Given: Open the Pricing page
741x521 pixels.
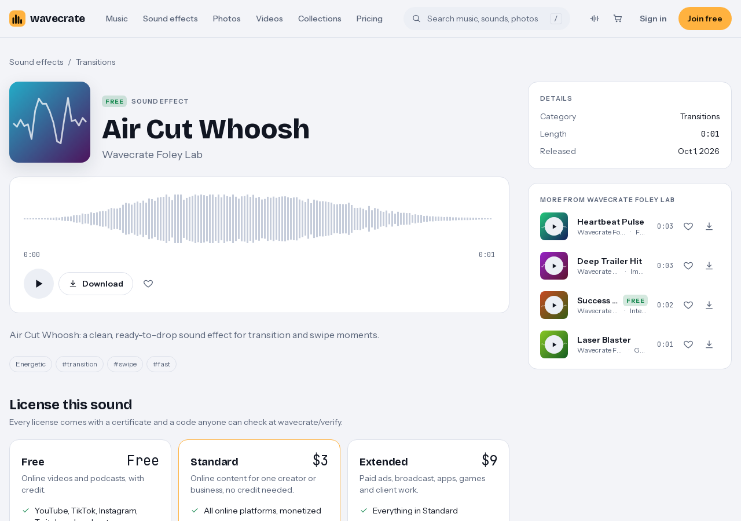Looking at the screenshot, I should pos(369,19).
